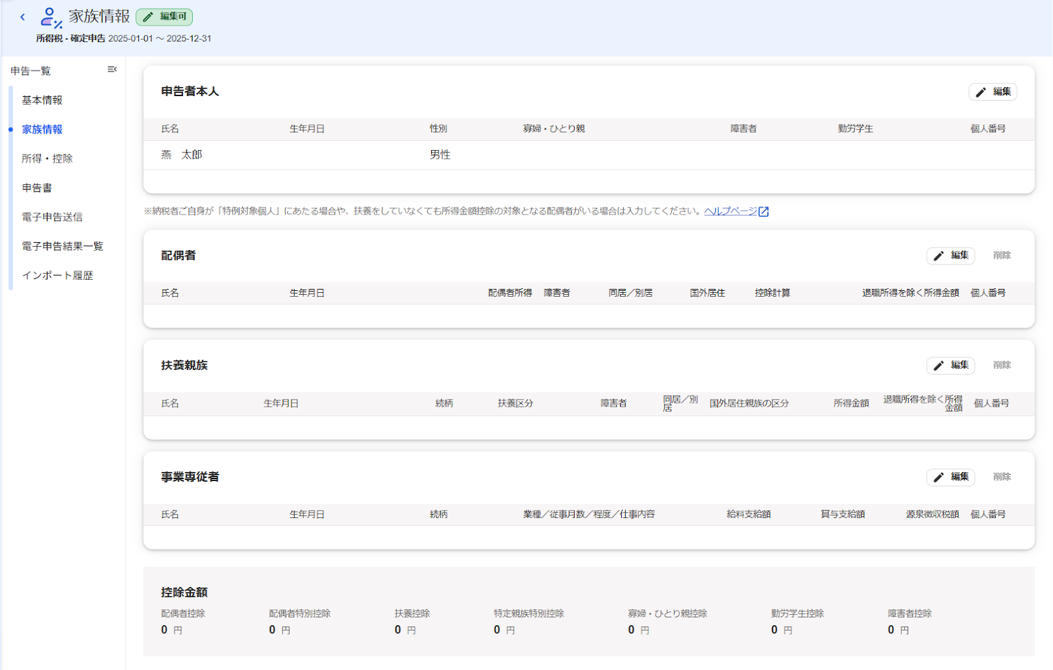Click the 給料支給額 column header

pos(749,515)
